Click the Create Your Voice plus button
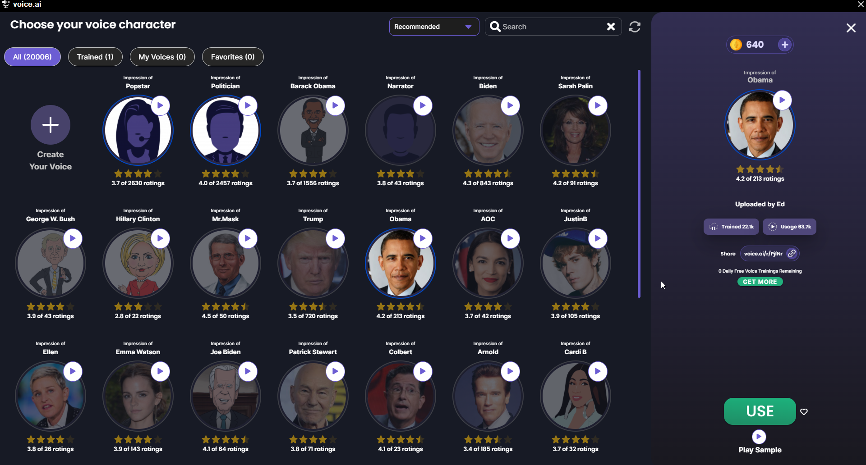866x465 pixels. [x=51, y=125]
